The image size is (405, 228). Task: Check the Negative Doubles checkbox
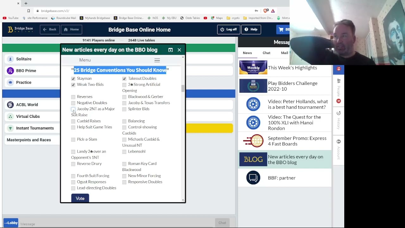73,103
